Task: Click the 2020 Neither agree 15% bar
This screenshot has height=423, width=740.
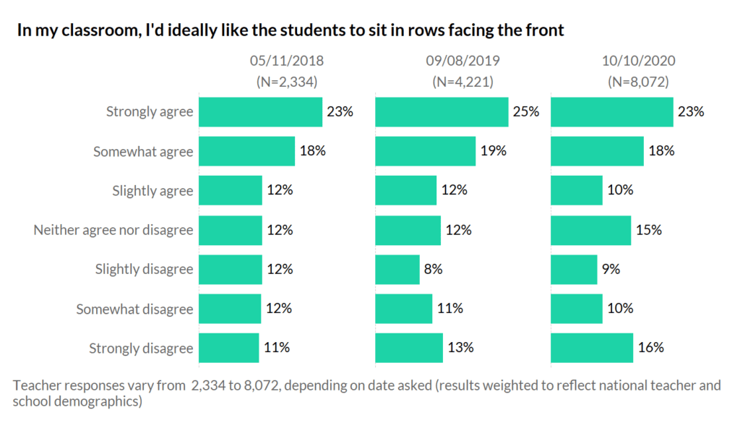Action: pyautogui.click(x=590, y=231)
